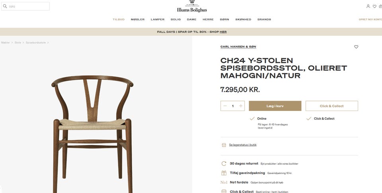The image size is (382, 193).
Task: Open the Carl Hansen & Søn brand link
Action: 238,47
